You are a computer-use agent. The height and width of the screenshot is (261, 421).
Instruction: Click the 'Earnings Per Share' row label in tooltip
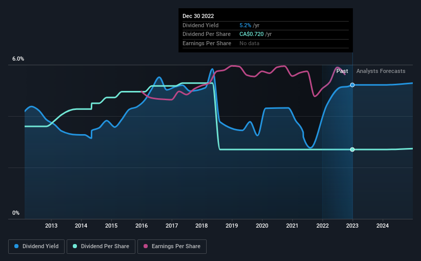pos(207,43)
